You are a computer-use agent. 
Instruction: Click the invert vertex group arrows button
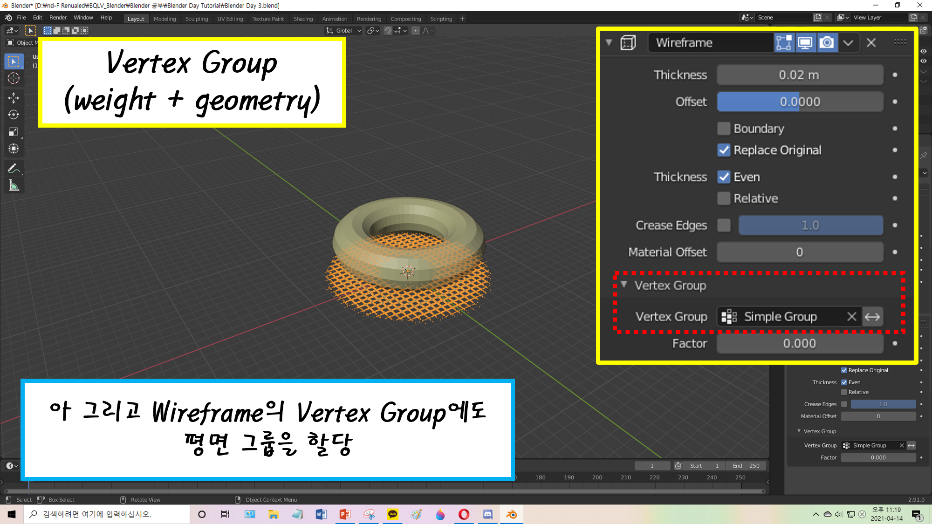click(872, 317)
